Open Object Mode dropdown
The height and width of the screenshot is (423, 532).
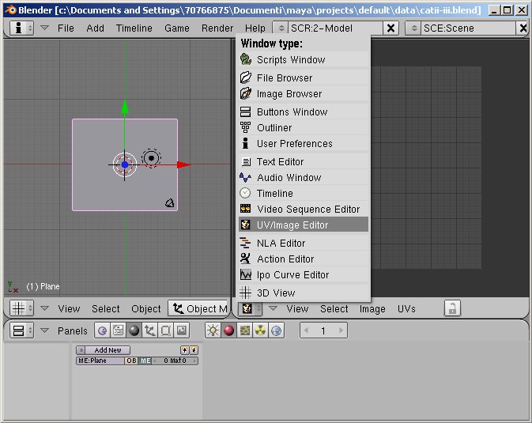pos(199,308)
